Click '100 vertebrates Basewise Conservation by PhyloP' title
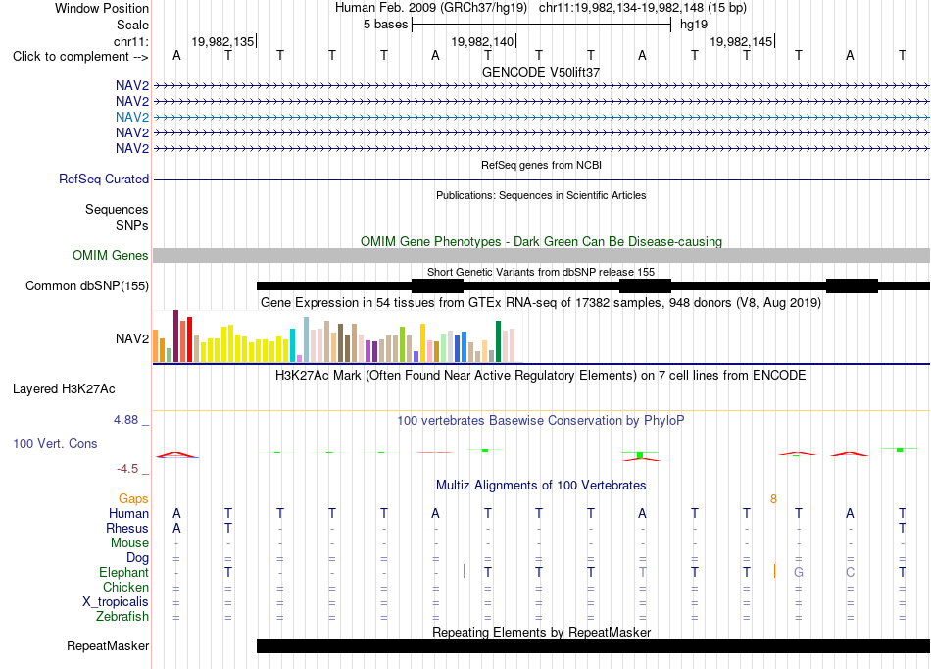Viewport: 931px width, 669px height. point(540,421)
